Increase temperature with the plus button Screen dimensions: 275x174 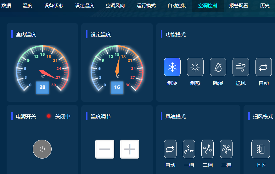click(130, 149)
